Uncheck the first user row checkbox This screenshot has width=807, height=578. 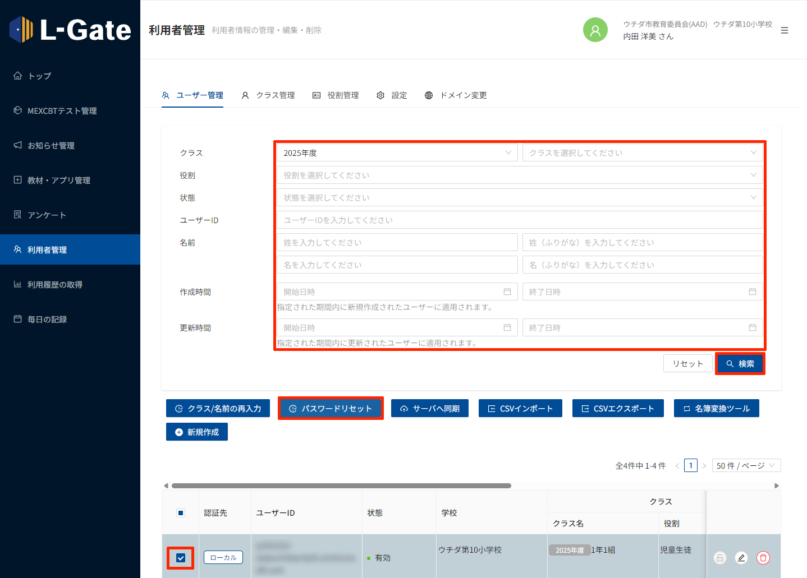coord(181,558)
